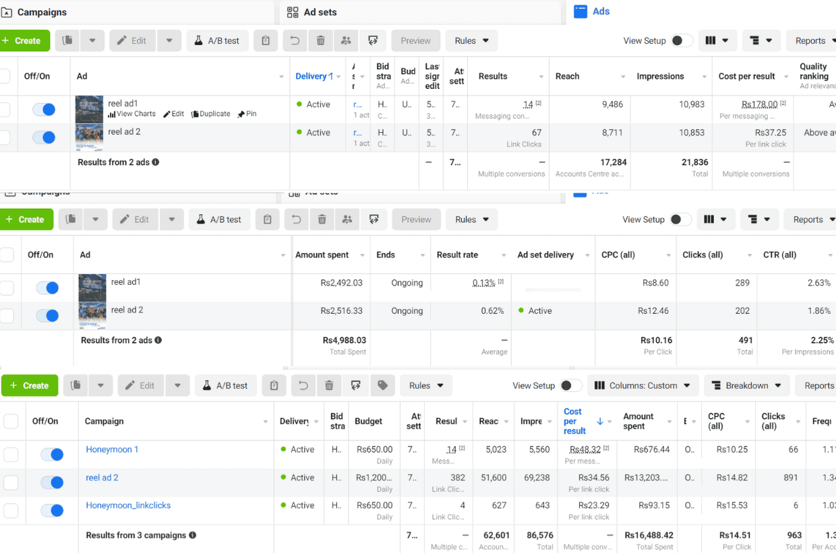The image size is (836, 553).
Task: Click info icon beside Results from 2 ads, Delivery table
Action: pyautogui.click(x=156, y=162)
